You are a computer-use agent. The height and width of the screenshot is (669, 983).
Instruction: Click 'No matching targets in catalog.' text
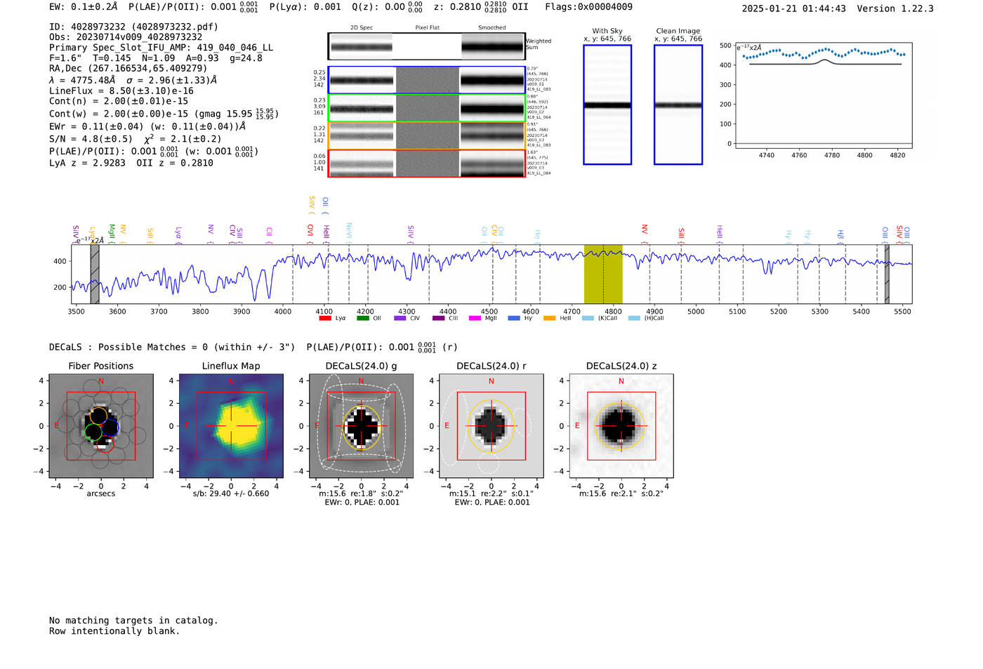pyautogui.click(x=133, y=621)
